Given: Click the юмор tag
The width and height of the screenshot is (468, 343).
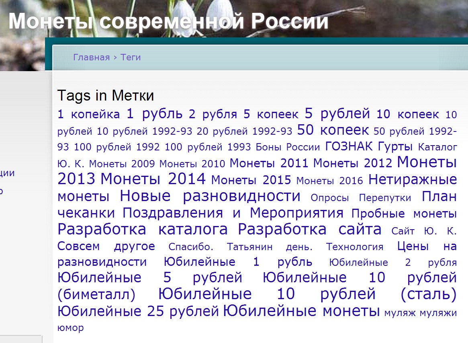Looking at the screenshot, I should tap(71, 328).
